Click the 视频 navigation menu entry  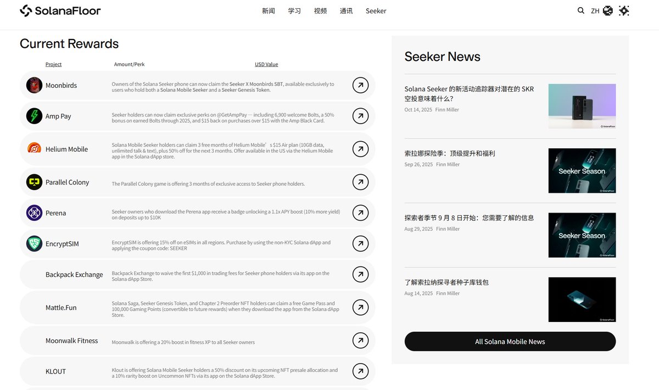(320, 10)
